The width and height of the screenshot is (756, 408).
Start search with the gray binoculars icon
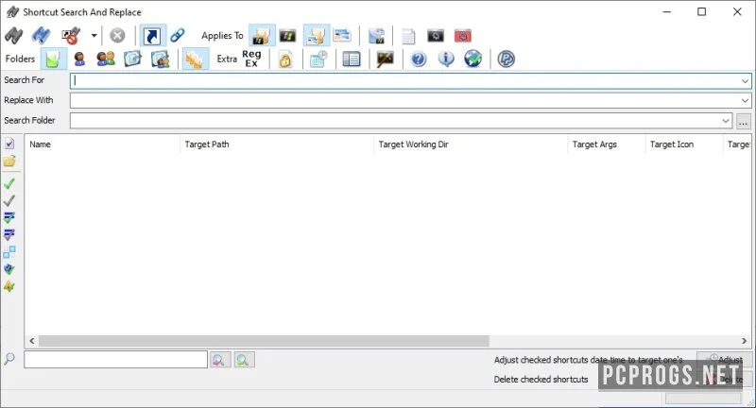click(14, 36)
